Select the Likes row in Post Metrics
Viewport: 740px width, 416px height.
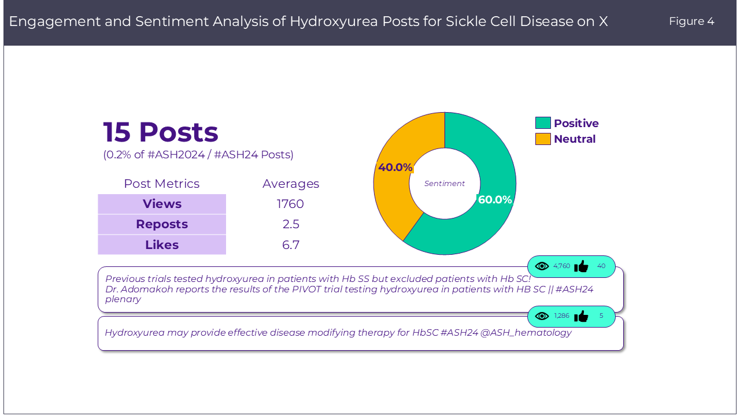click(162, 245)
